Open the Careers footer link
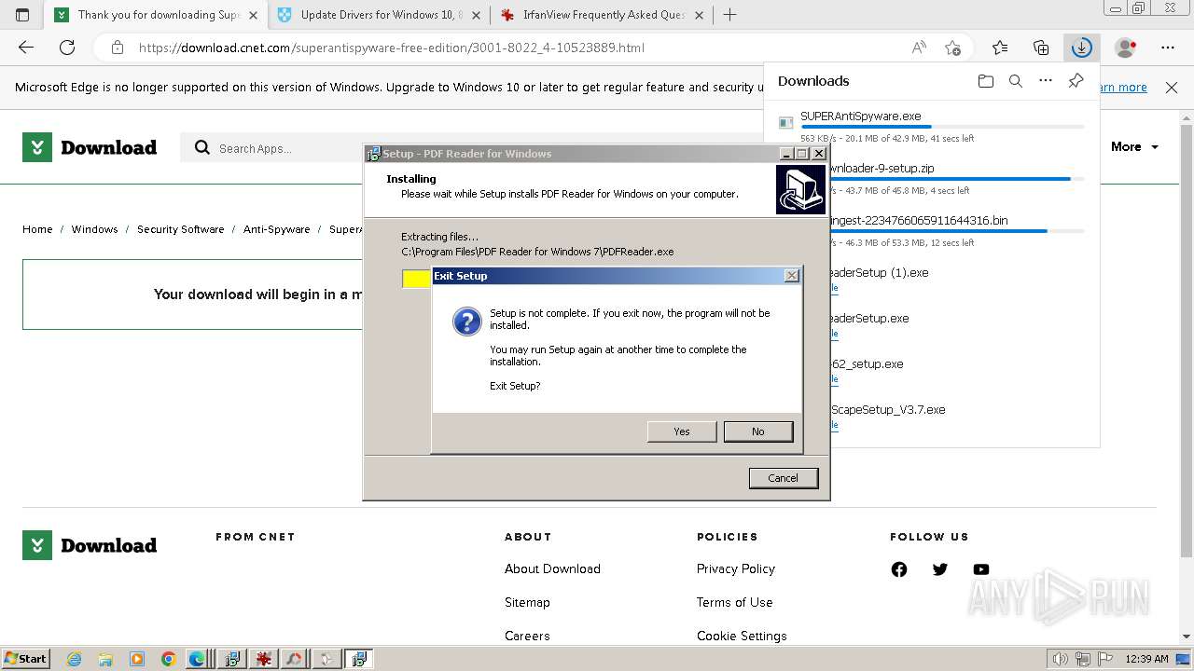The height and width of the screenshot is (671, 1194). click(527, 636)
